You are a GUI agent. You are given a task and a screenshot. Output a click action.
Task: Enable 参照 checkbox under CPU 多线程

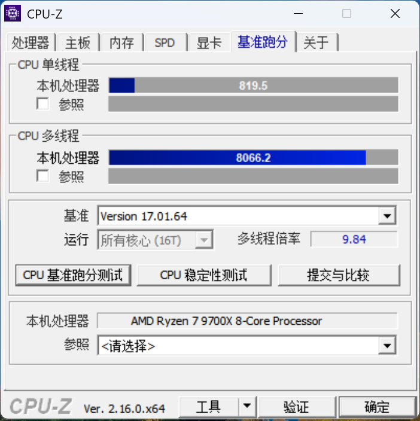point(42,176)
